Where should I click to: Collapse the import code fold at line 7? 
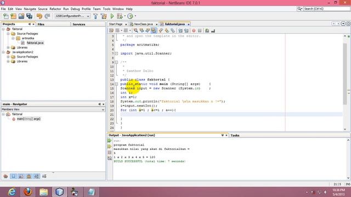coord(116,54)
